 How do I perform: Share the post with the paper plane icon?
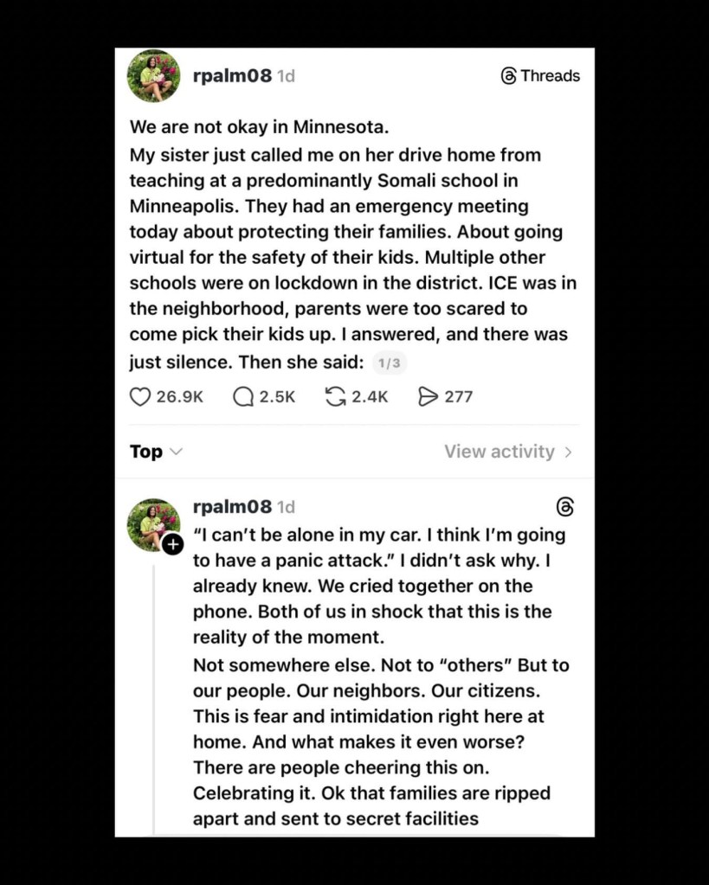428,397
